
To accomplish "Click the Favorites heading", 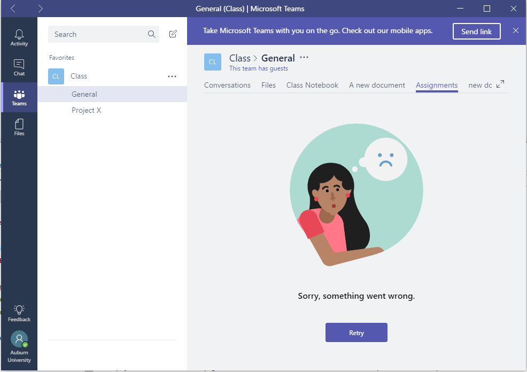I will (61, 58).
